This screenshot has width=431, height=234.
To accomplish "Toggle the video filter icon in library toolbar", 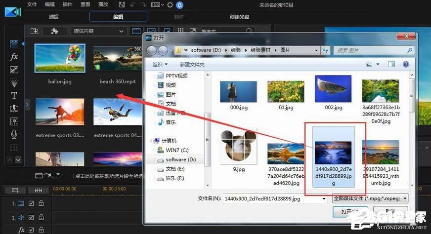I will 136,31.
